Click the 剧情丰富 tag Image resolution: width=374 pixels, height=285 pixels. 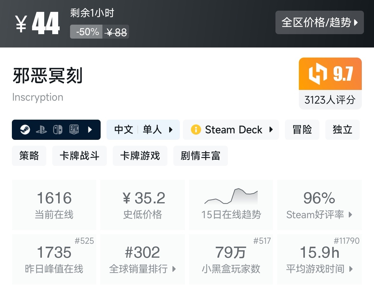pos(200,156)
